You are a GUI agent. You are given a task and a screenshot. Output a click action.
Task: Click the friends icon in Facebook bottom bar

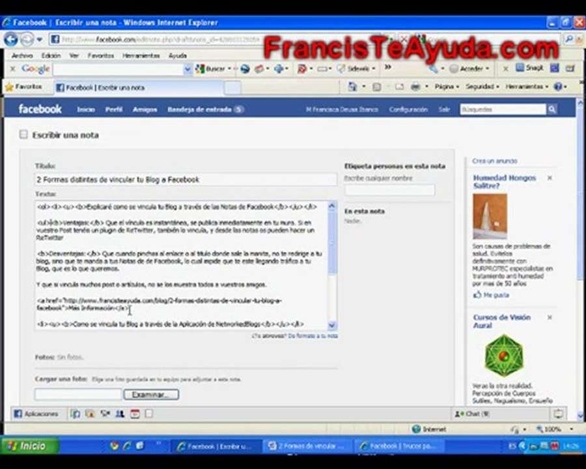pos(120,414)
